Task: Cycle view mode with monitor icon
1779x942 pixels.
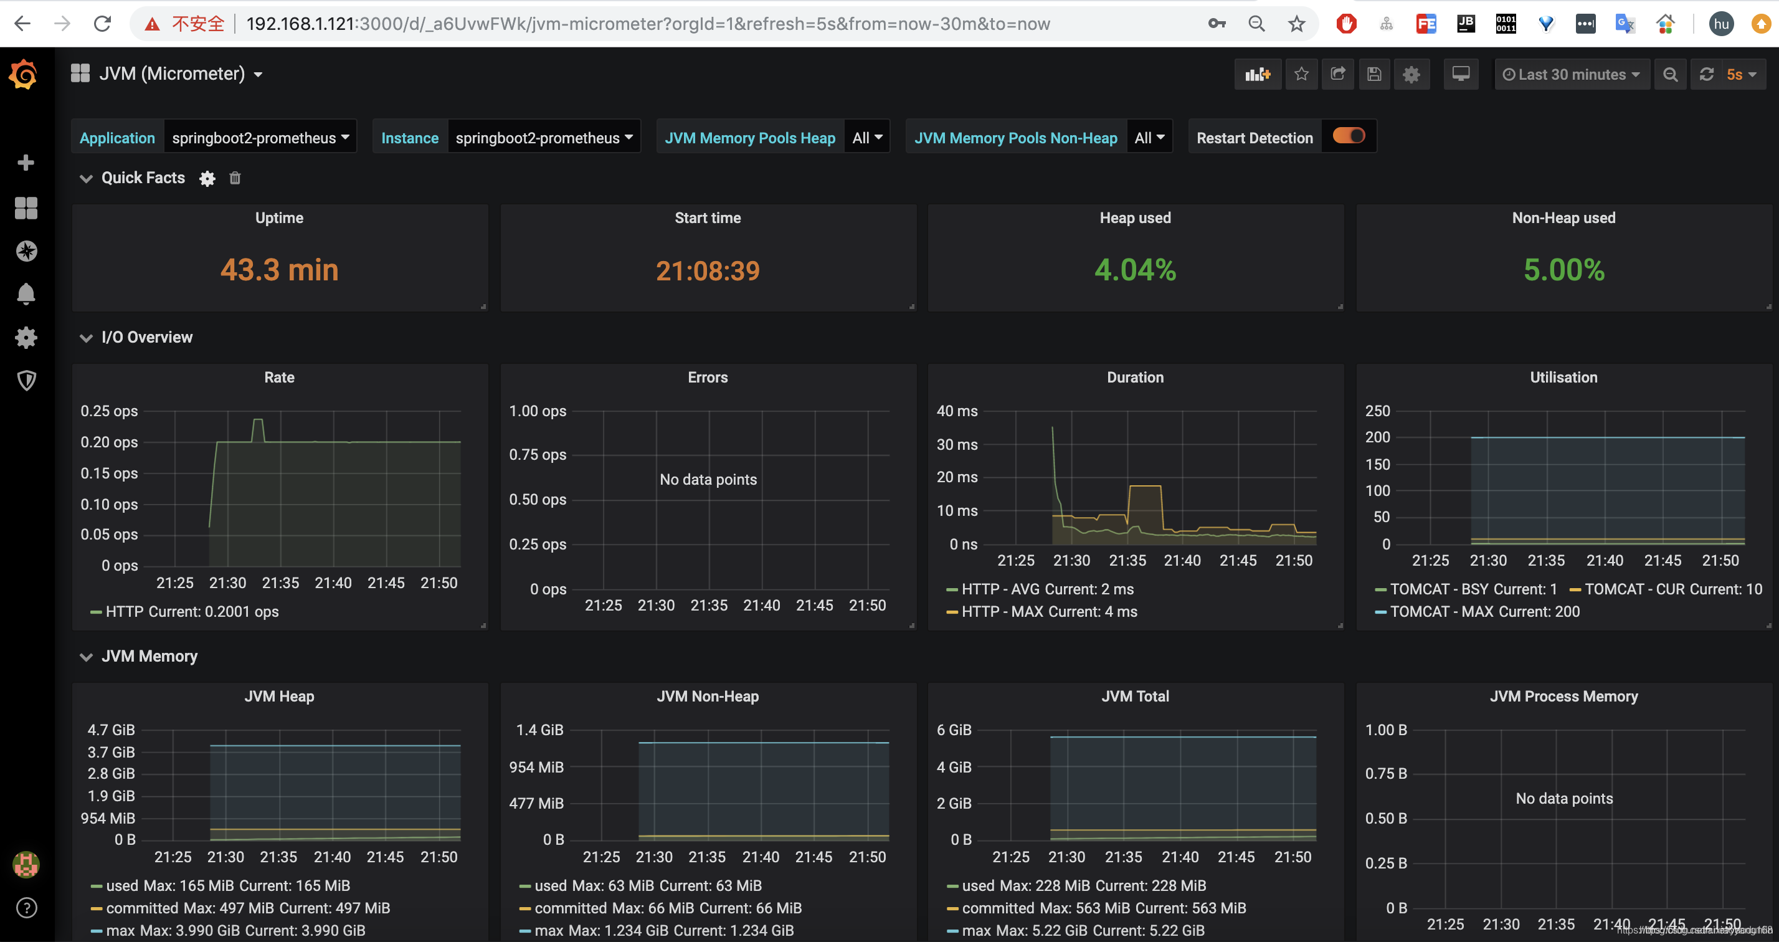Action: [1461, 74]
